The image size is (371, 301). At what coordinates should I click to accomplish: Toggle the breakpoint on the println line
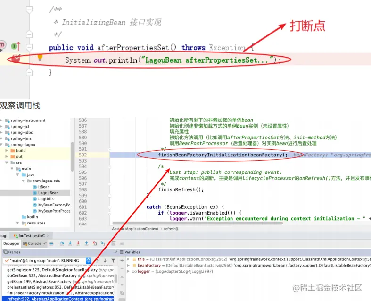[16, 58]
